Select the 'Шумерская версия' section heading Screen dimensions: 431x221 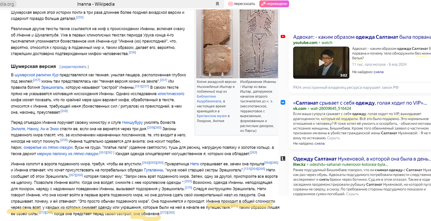point(33,67)
